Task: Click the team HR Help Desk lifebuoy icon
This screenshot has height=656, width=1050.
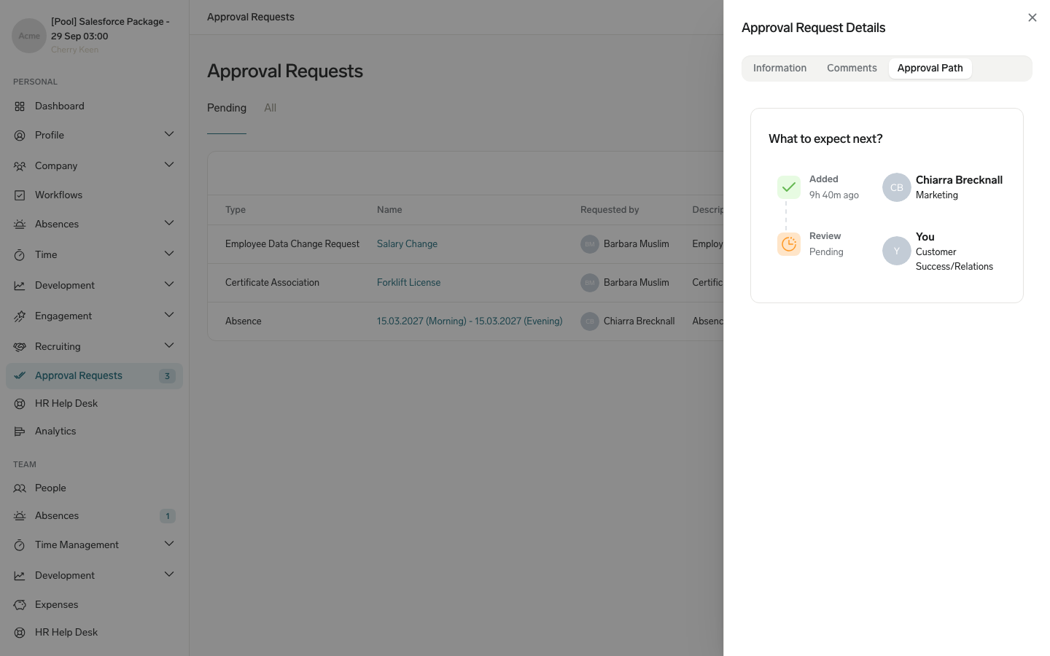Action: (20, 633)
